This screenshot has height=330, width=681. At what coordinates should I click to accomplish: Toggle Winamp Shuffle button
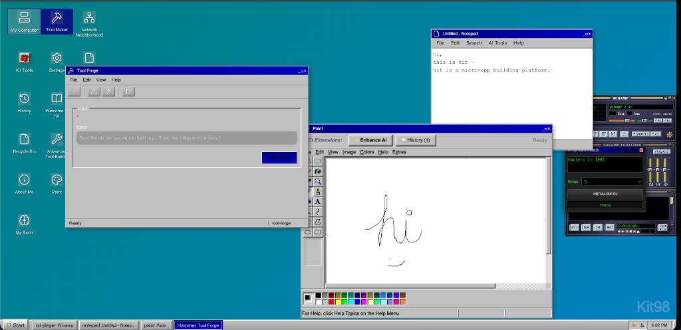(641, 134)
